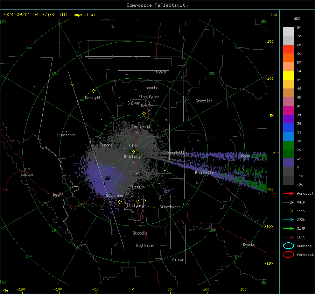Click the Blackfalds city label

149,97
